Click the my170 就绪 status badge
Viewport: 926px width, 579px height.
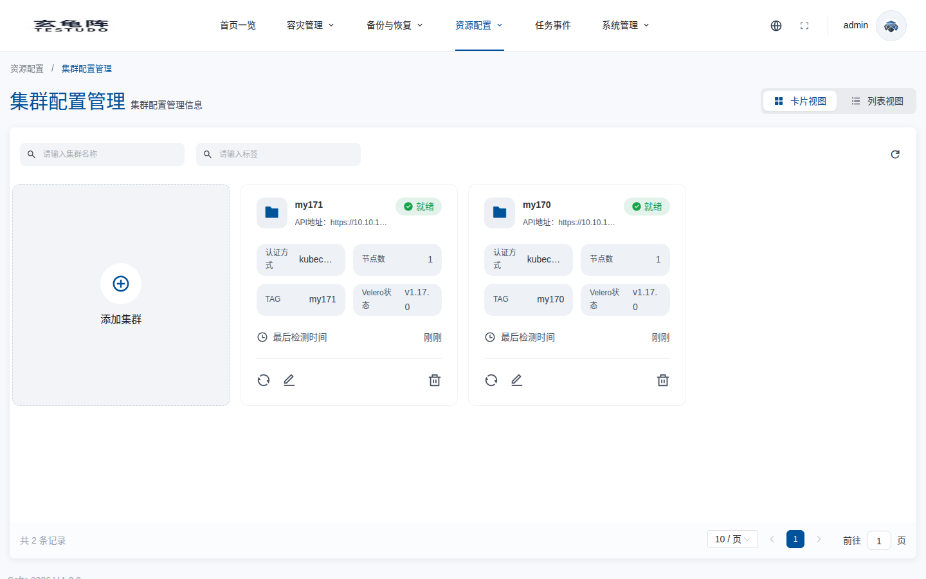(x=647, y=207)
